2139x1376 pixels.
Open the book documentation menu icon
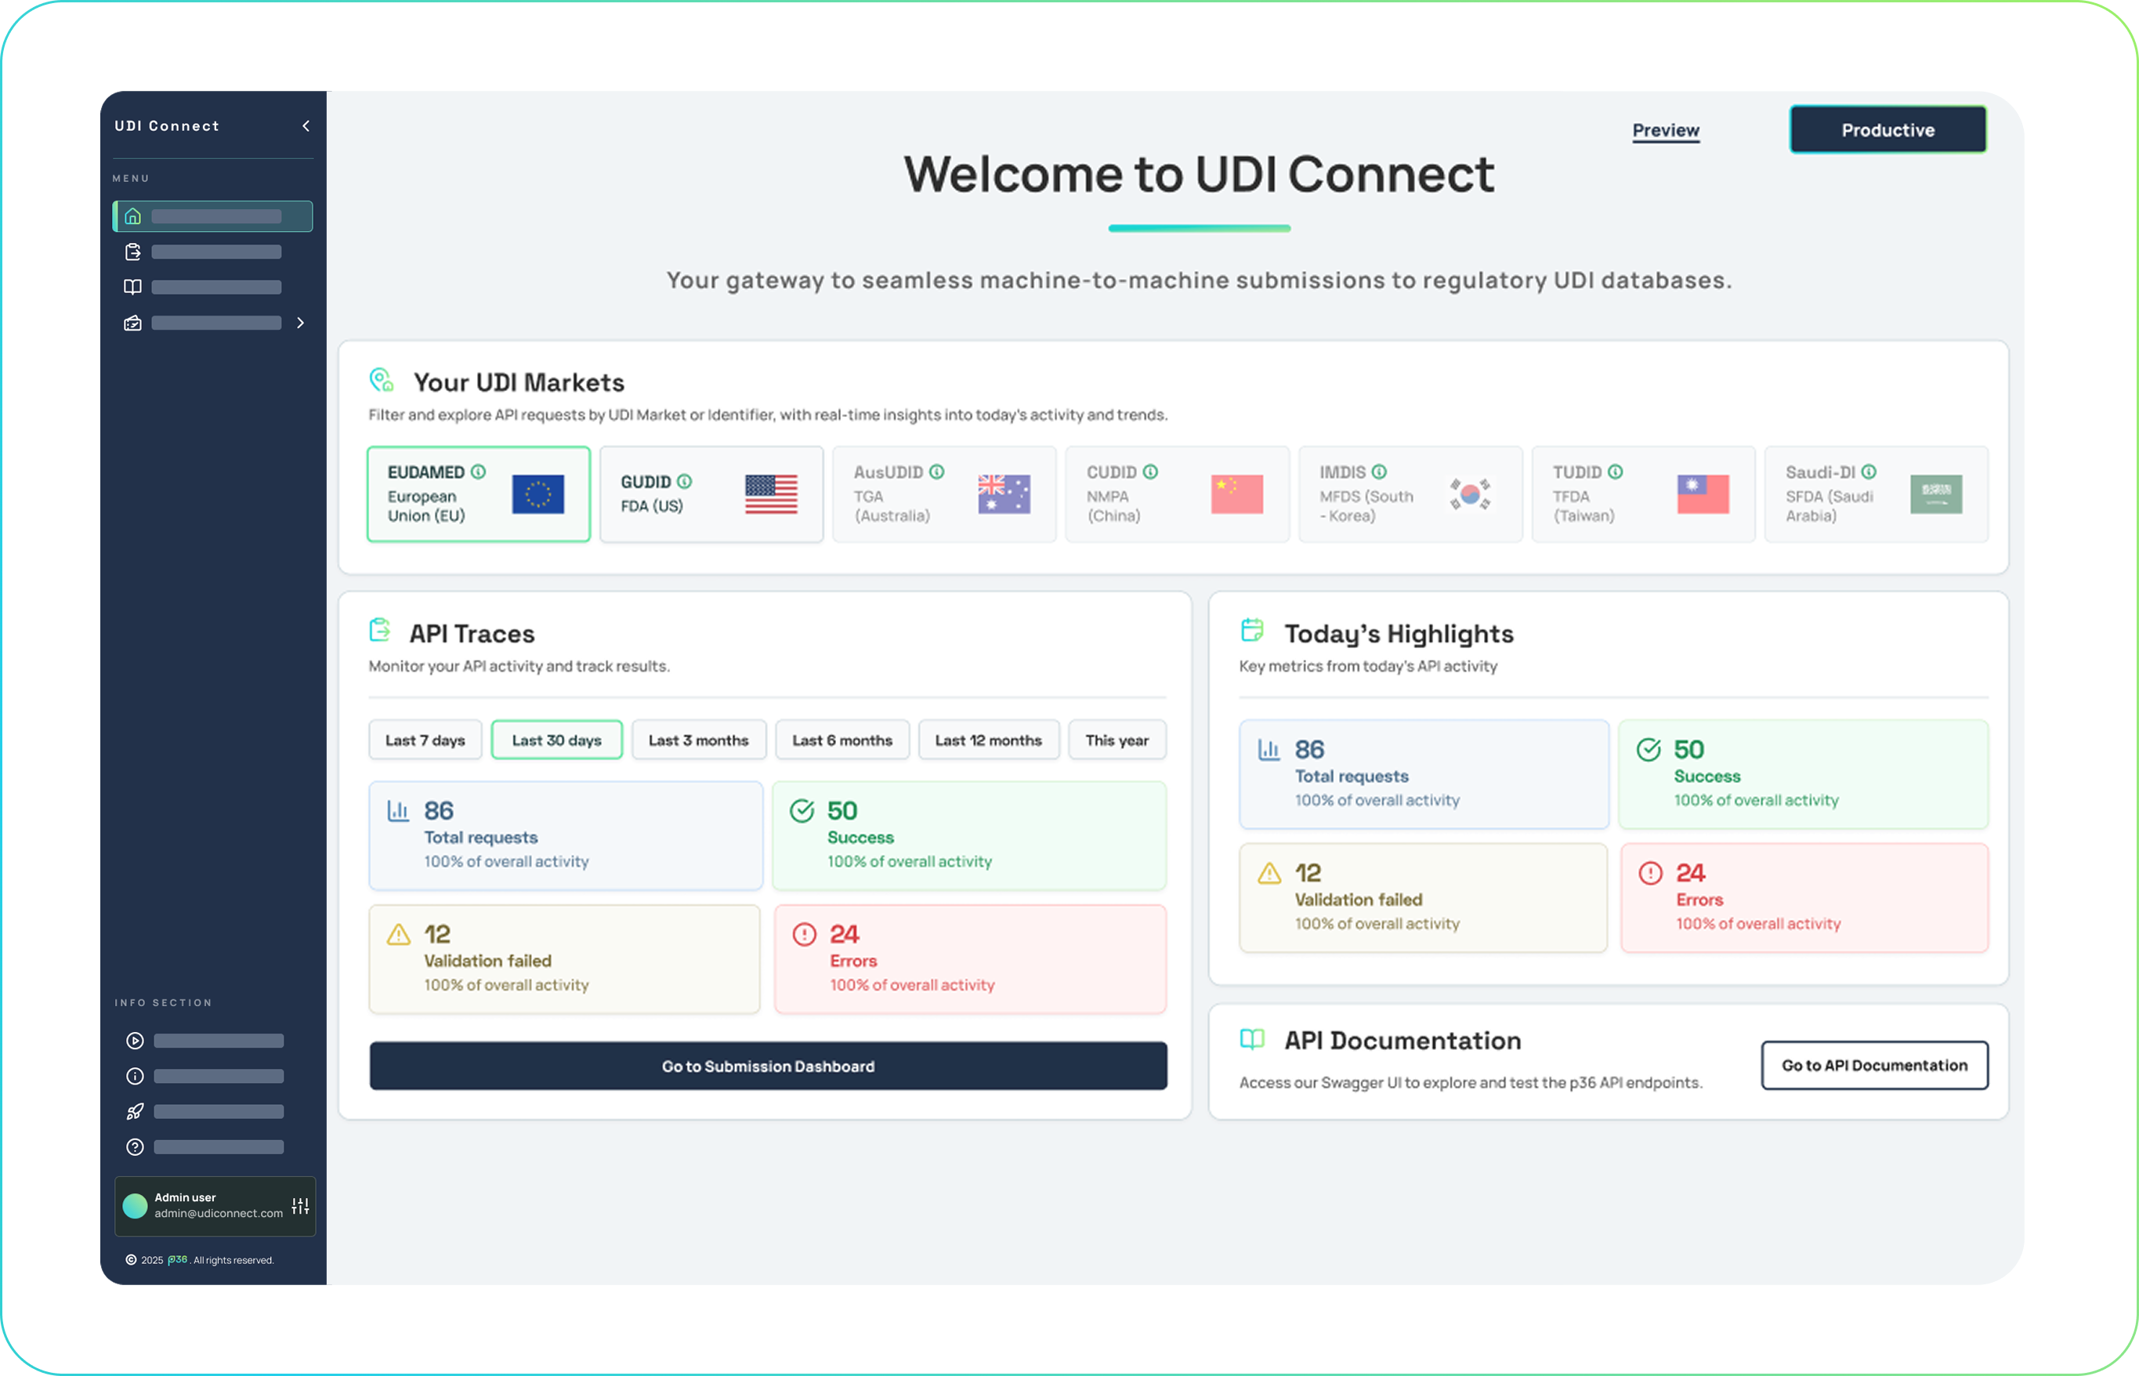tap(133, 287)
